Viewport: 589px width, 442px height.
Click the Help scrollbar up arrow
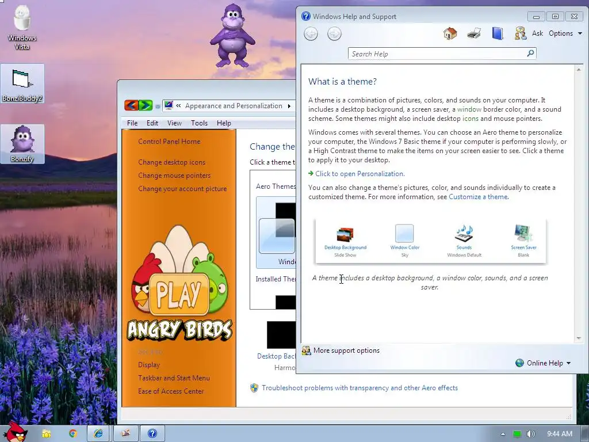(x=579, y=70)
